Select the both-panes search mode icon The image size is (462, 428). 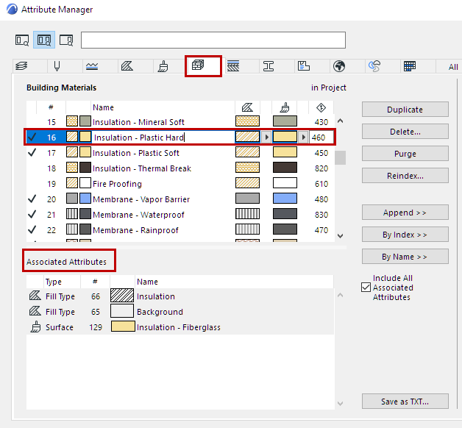tap(44, 40)
